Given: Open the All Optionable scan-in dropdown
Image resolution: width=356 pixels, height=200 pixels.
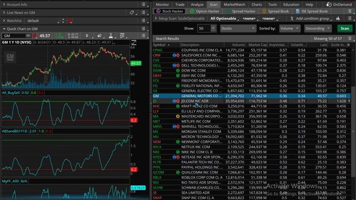Looking at the screenshot, I should tap(224, 18).
